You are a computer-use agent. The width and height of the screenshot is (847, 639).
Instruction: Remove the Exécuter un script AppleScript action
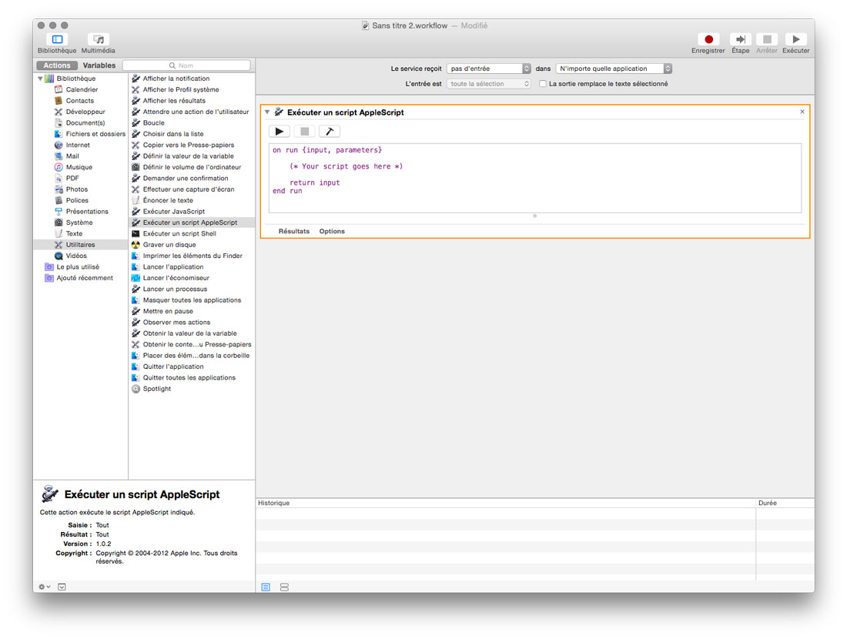802,112
